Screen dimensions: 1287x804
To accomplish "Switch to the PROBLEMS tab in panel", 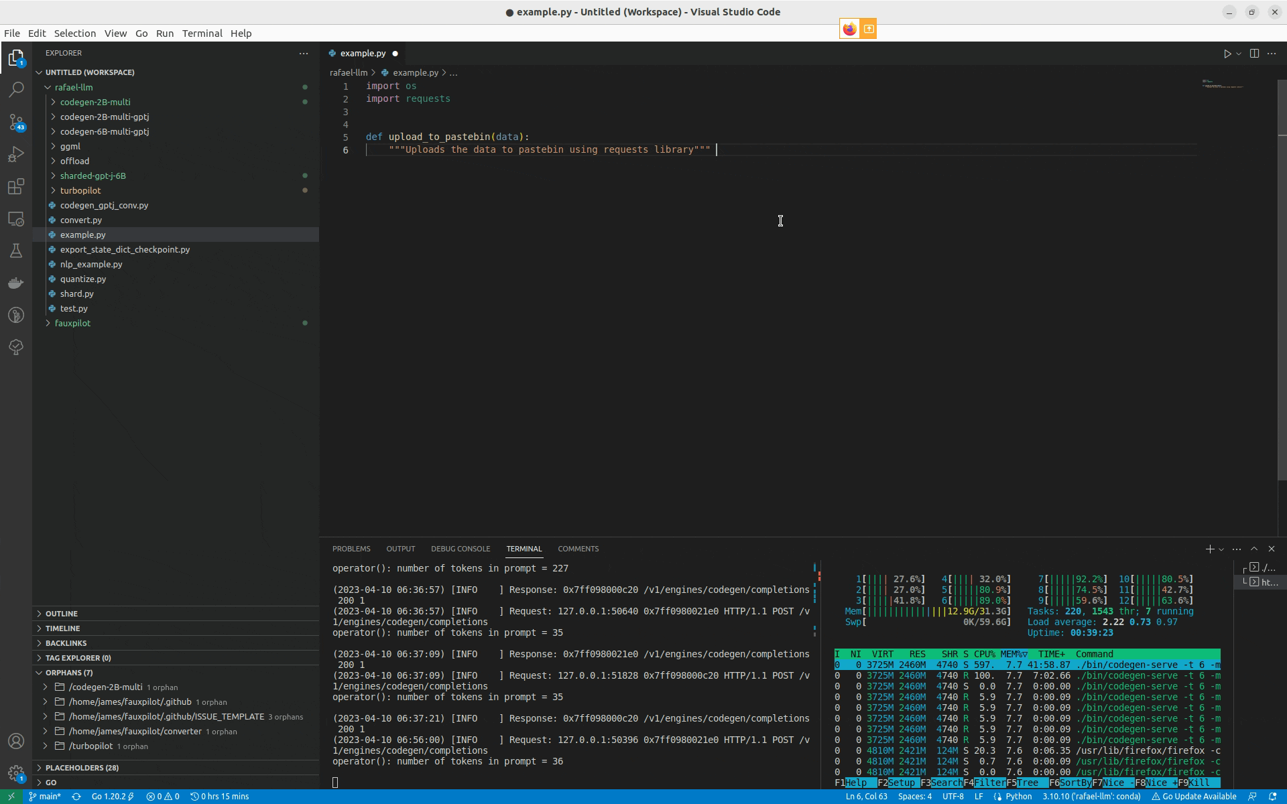I will pos(351,548).
